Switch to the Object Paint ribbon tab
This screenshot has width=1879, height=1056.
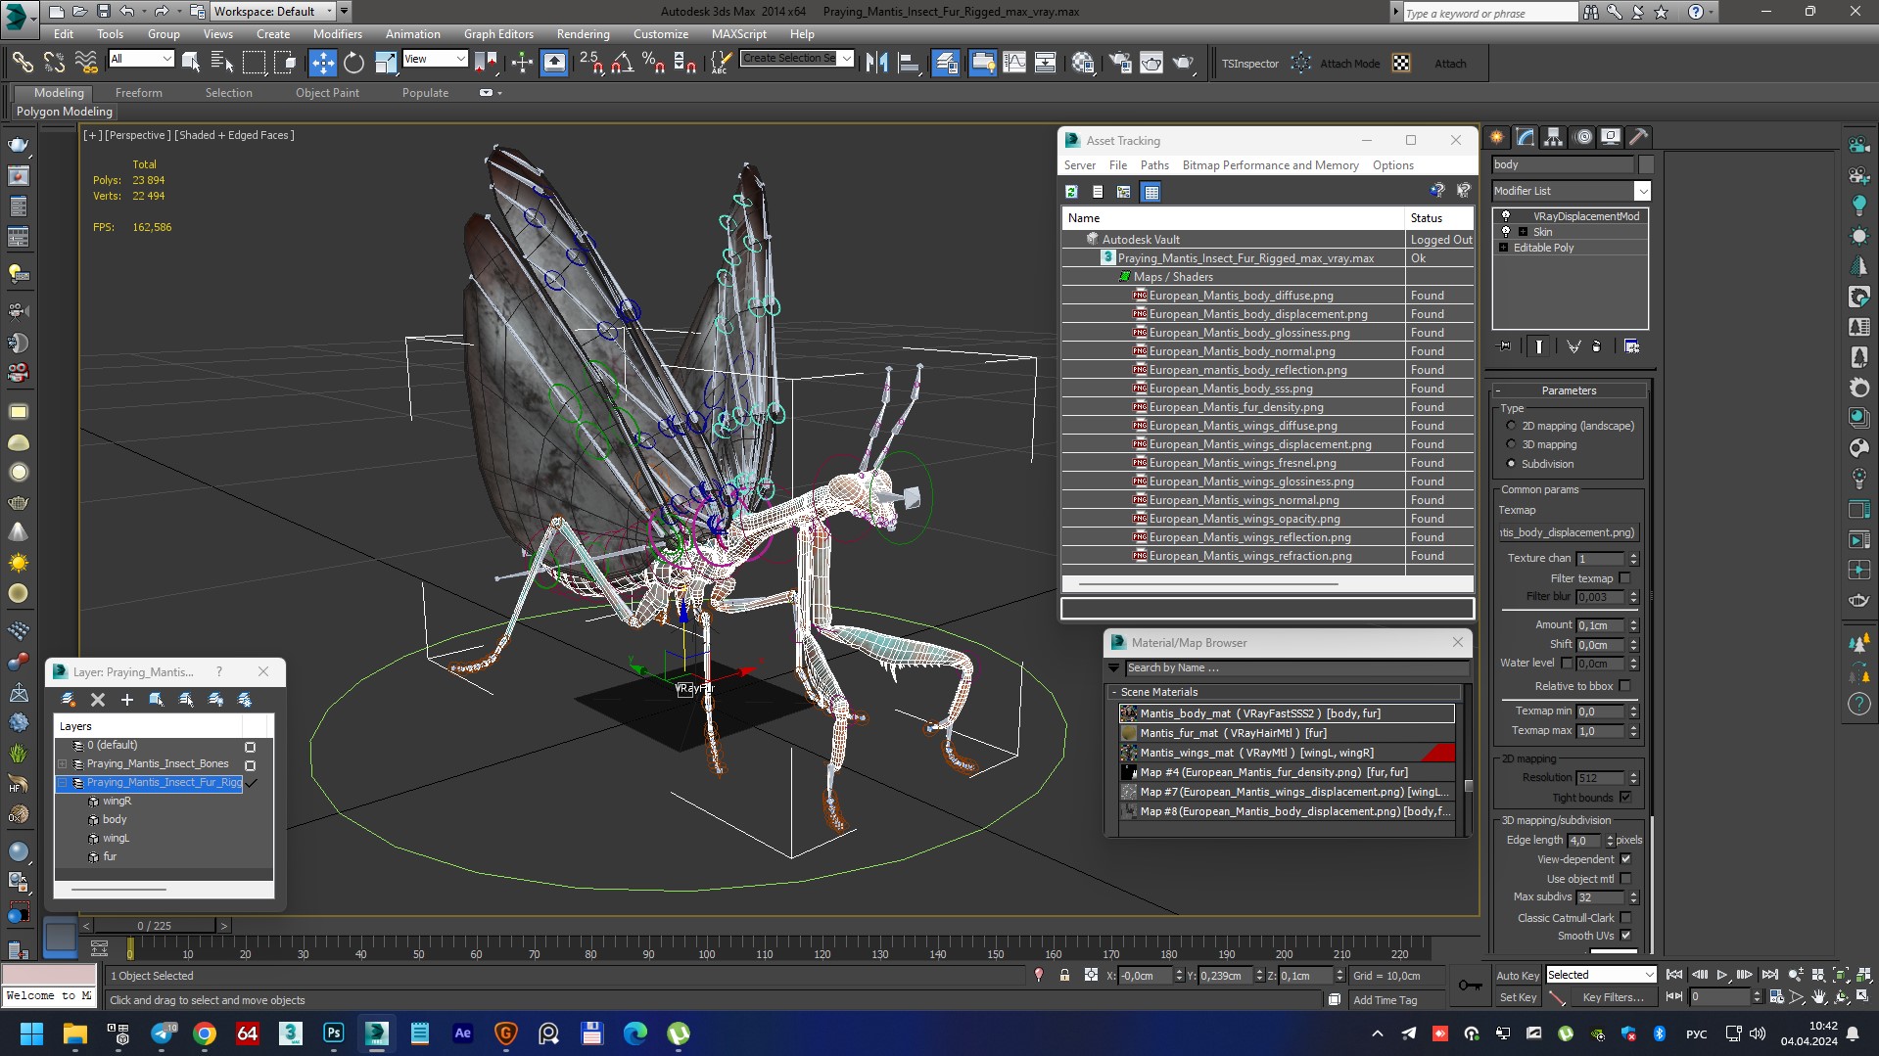[x=327, y=93]
